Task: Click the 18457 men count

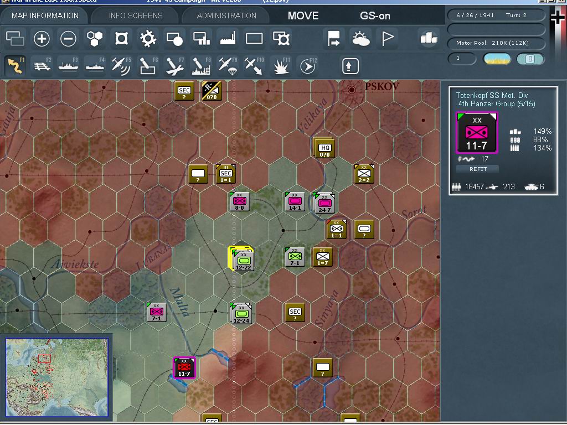Action: [x=474, y=187]
